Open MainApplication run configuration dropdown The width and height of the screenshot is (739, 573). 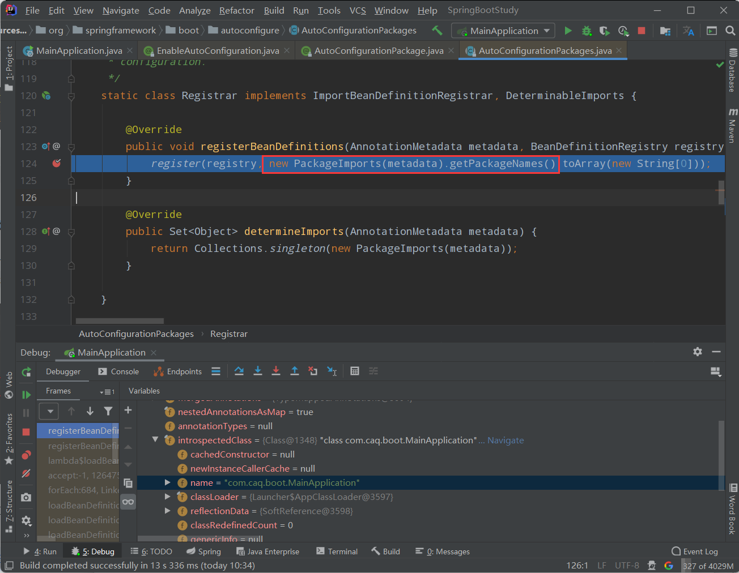tap(504, 31)
